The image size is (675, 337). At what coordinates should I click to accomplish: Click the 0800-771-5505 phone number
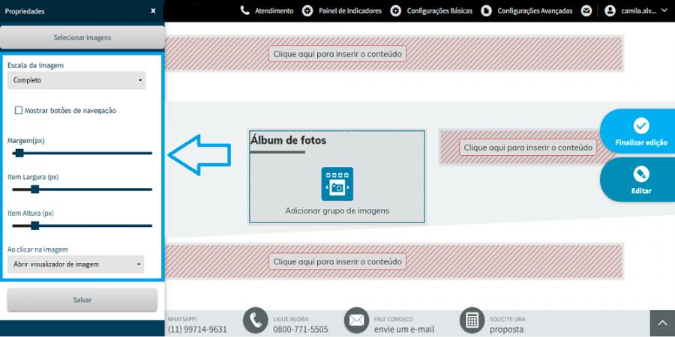coord(301,330)
